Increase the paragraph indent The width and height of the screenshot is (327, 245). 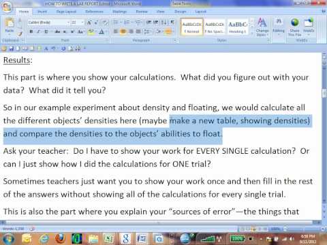click(156, 22)
